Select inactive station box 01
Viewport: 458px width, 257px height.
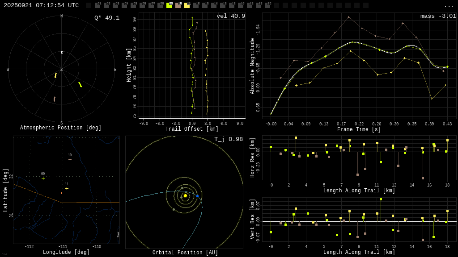tap(98, 5)
